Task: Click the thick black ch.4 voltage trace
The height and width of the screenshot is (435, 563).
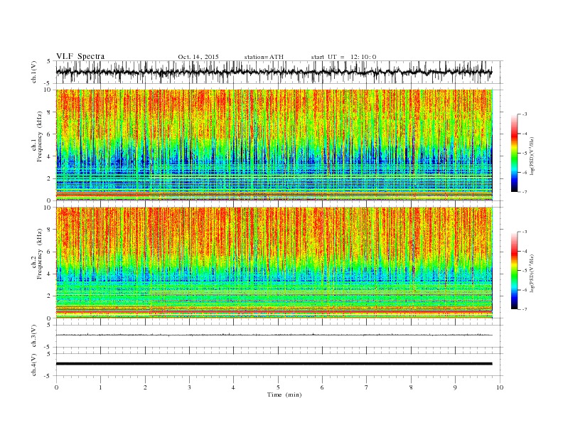Action: pos(274,364)
